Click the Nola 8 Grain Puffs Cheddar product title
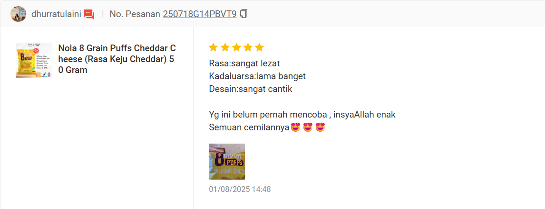 [117, 59]
